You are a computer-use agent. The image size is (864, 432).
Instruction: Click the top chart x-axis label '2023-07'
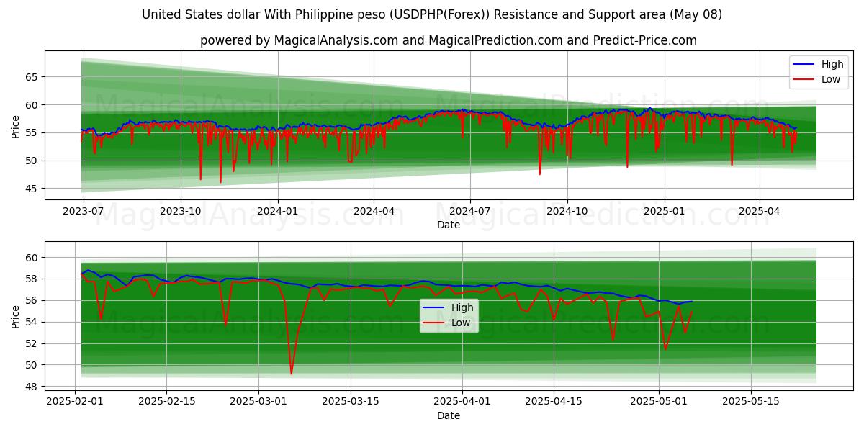(x=84, y=212)
